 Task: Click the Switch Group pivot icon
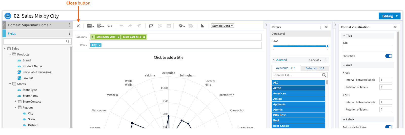pyautogui.click(x=151, y=26)
